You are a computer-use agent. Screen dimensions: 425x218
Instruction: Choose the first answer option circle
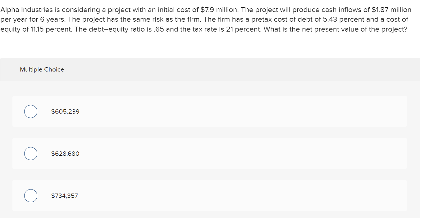[x=30, y=111]
